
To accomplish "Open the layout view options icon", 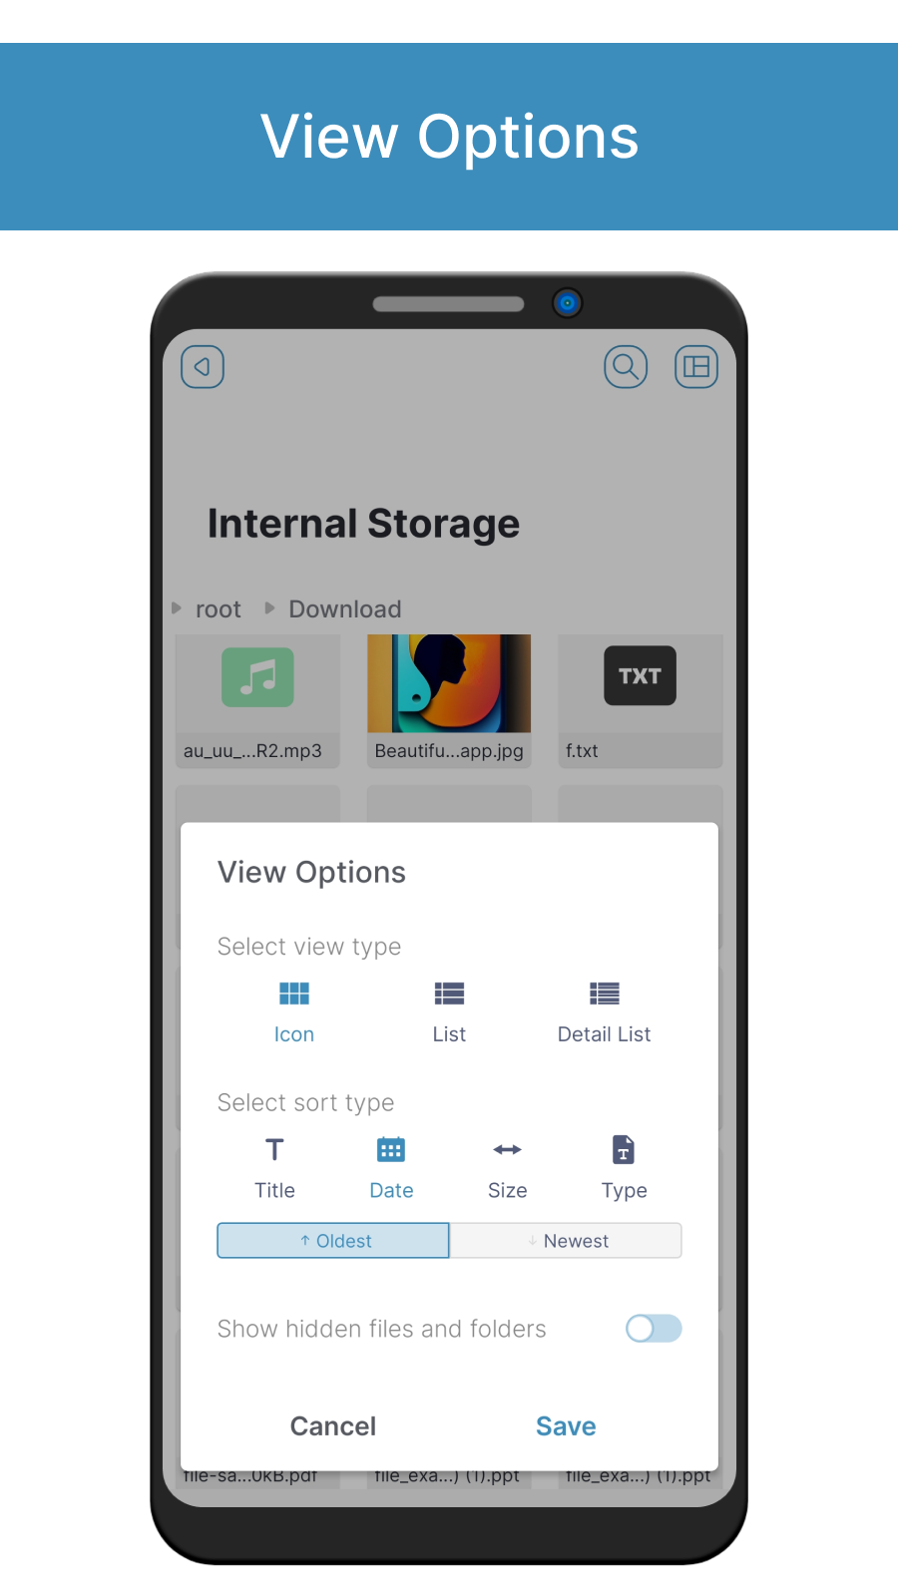I will tap(696, 367).
